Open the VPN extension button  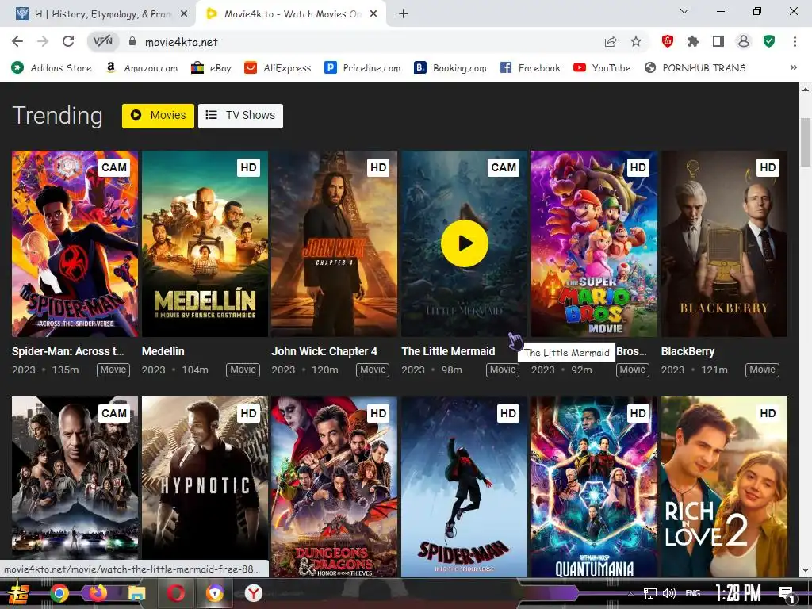[102, 41]
